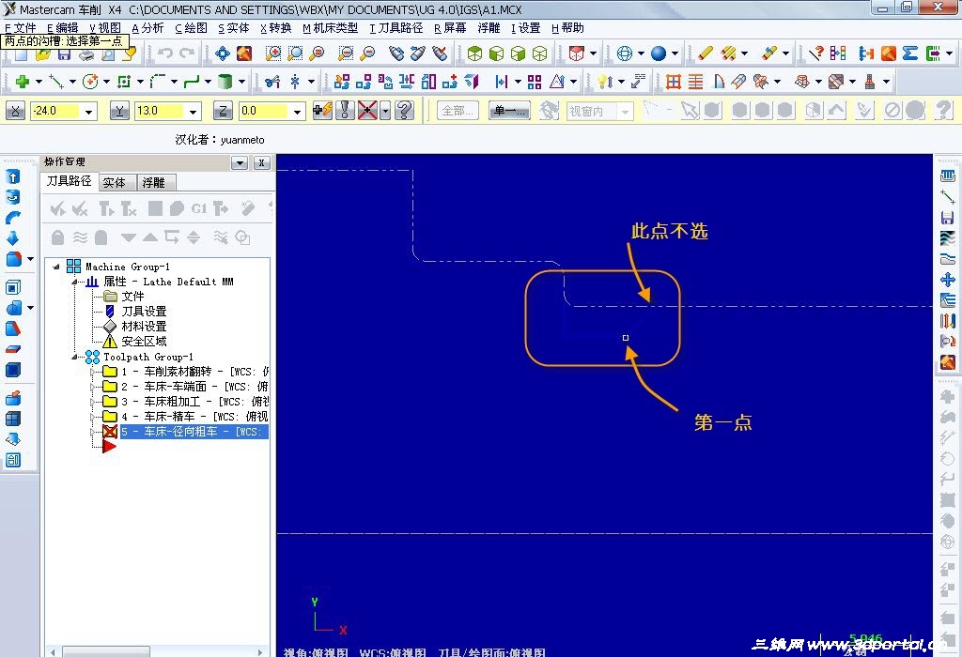Click the green cylinder primitive icon
Viewport: 962px width, 657px height.
(225, 82)
